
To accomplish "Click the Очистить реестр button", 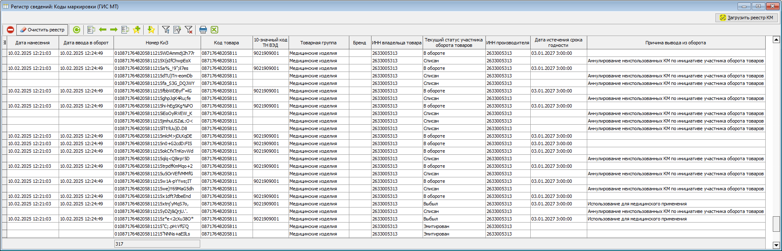I will point(42,30).
